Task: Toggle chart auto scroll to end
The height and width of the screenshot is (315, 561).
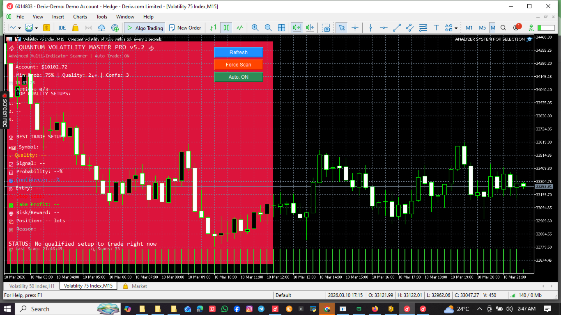Action: 297,28
